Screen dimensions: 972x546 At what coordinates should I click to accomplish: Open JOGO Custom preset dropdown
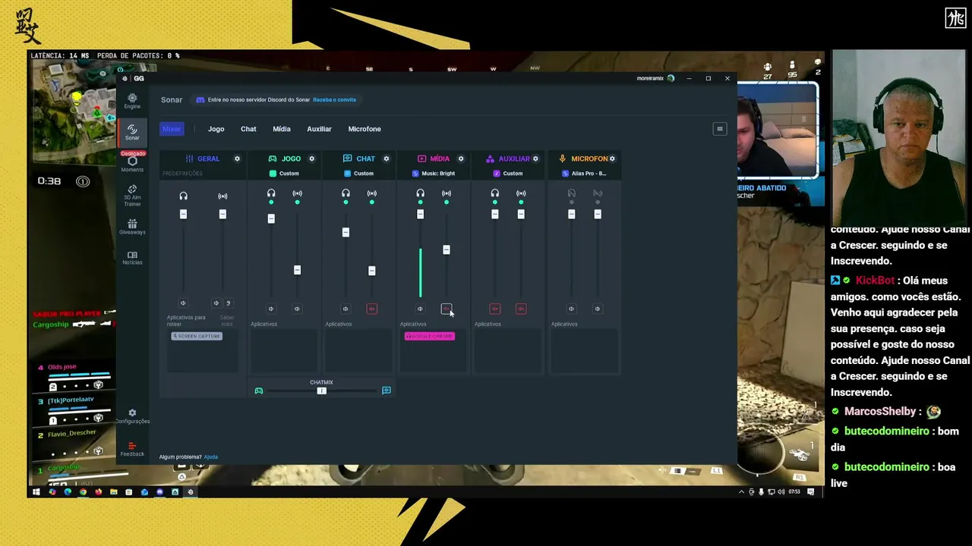pos(284,174)
